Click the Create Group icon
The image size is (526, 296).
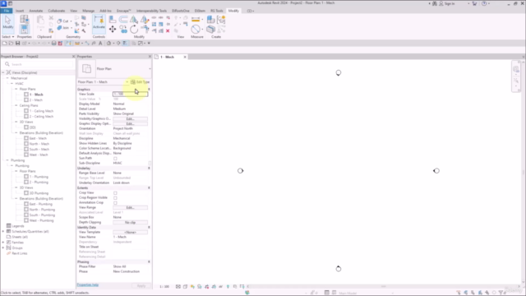pyautogui.click(x=221, y=20)
